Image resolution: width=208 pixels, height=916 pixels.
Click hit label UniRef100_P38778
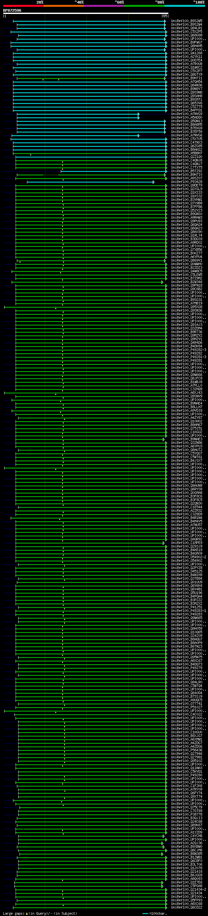(187, 814)
